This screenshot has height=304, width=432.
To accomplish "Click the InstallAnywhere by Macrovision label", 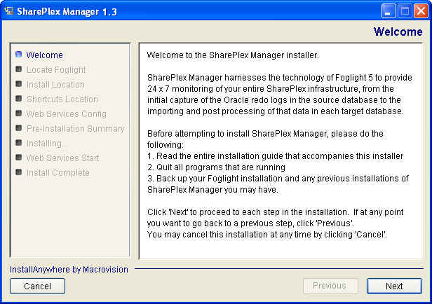I will (69, 270).
